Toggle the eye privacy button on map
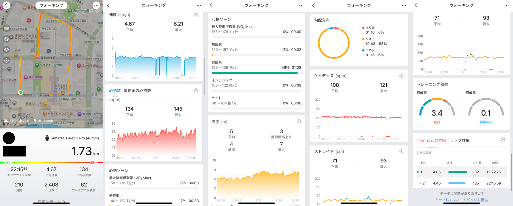This screenshot has width=513, height=206. point(6,50)
